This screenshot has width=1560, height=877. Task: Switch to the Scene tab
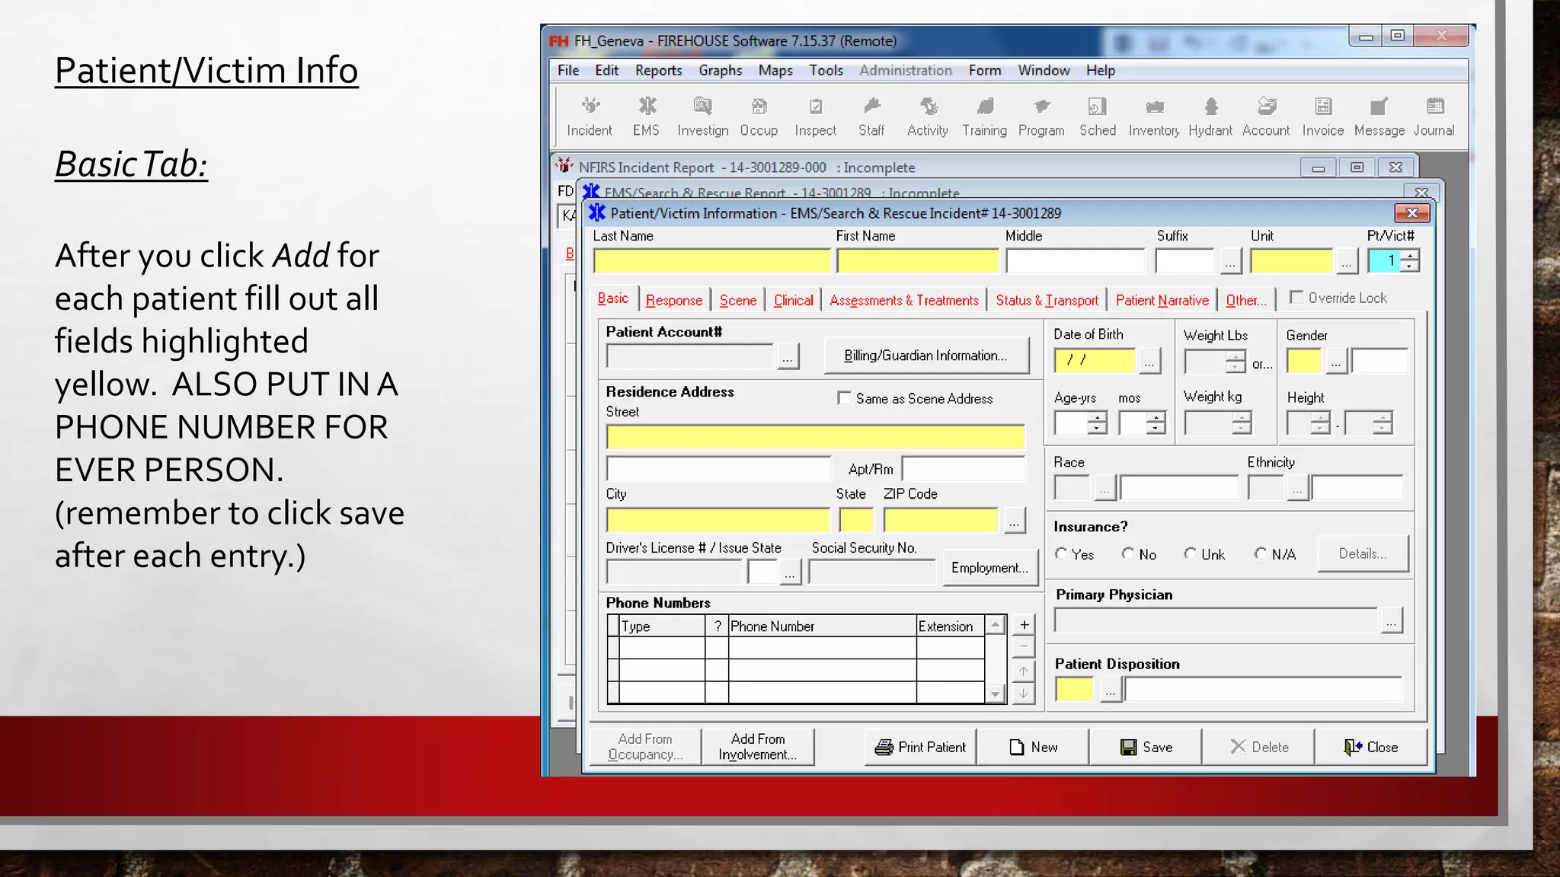coord(738,300)
